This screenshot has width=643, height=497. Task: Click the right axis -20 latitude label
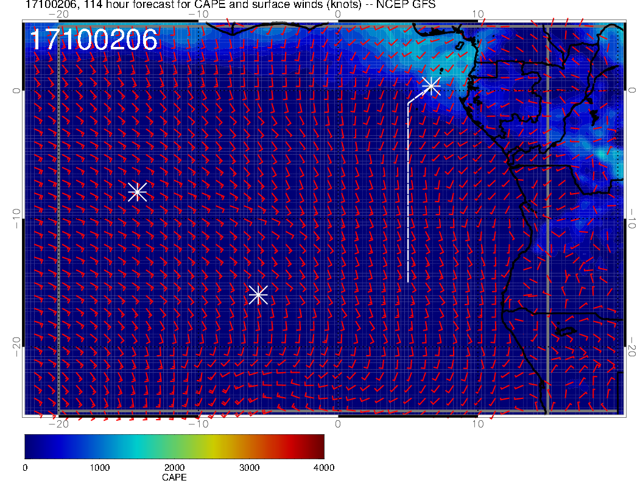[633, 347]
